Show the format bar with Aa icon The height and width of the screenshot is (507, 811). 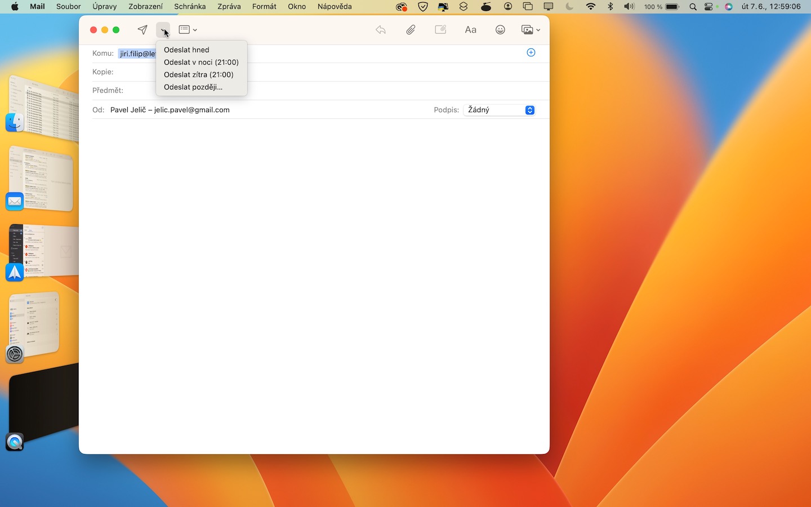pyautogui.click(x=471, y=30)
